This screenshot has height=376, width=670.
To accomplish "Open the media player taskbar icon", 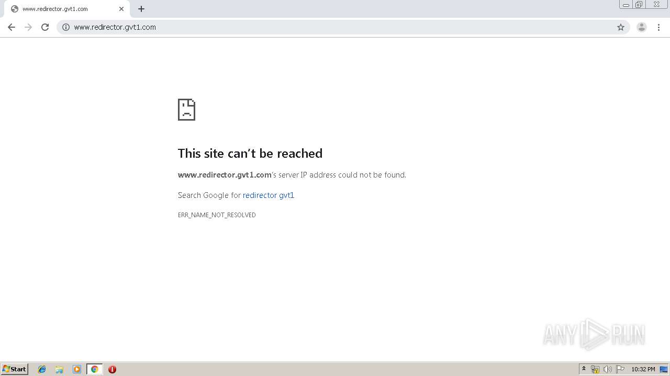I will (76, 369).
